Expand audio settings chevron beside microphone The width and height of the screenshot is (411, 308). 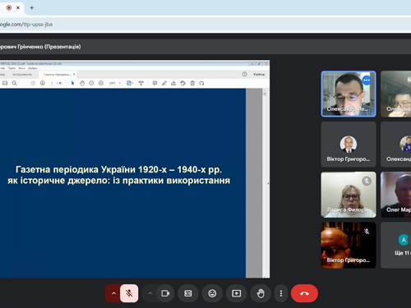point(113,293)
